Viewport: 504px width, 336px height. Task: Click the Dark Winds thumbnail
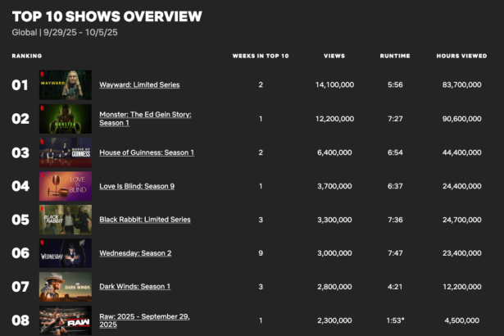pos(66,287)
